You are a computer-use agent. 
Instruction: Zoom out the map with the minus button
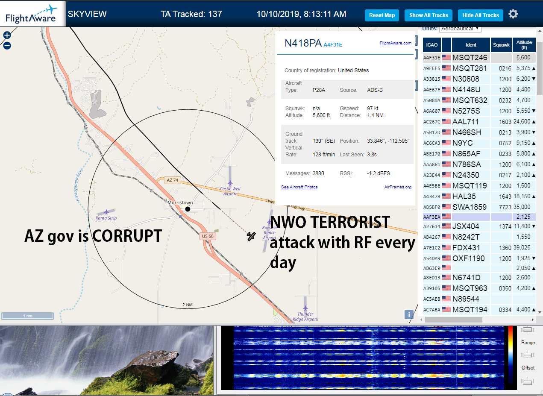[7, 45]
